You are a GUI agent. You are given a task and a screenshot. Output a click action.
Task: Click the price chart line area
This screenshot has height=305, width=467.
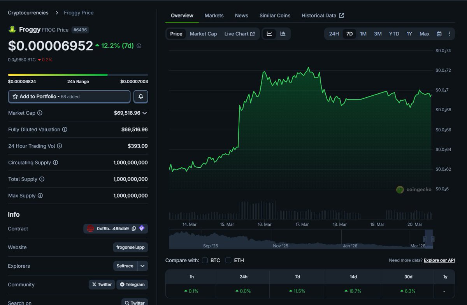tap(300, 120)
